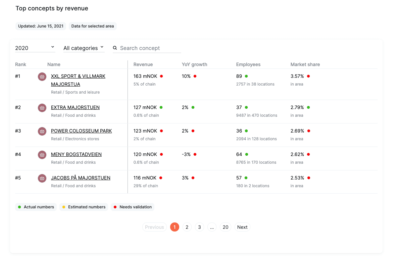This screenshot has height=257, width=398.
Task: Click green dot beside 57 employees
Action: tap(246, 178)
